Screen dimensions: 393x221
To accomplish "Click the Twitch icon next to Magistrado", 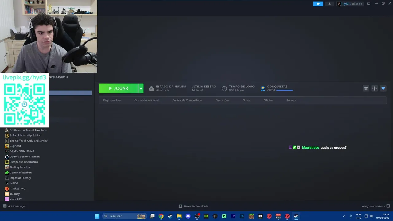I will click(290, 148).
